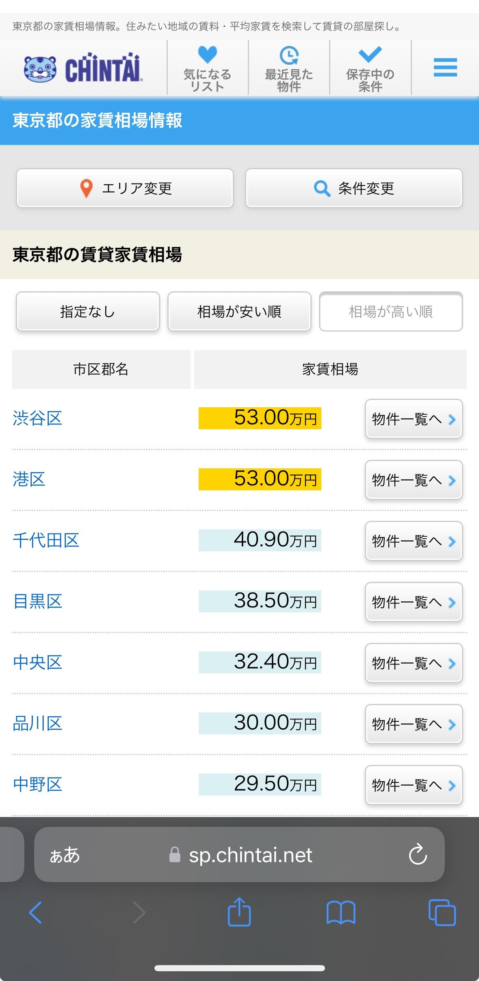Reload the page in address bar

(418, 854)
